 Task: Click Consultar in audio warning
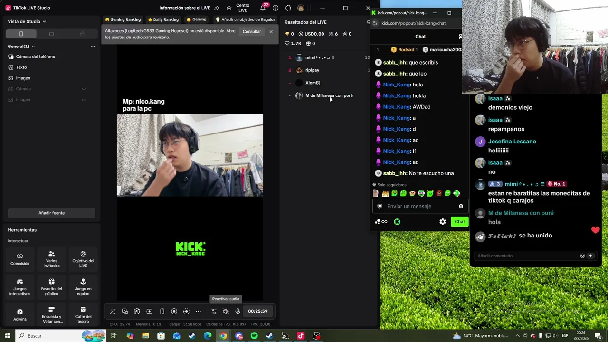tap(252, 31)
